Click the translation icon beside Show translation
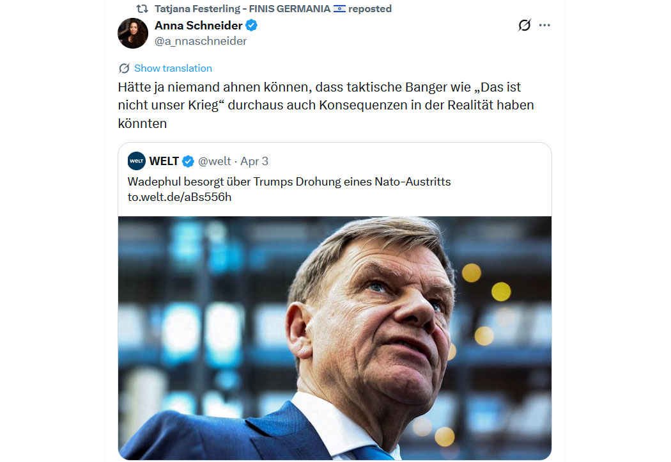The height and width of the screenshot is (462, 671). (124, 68)
